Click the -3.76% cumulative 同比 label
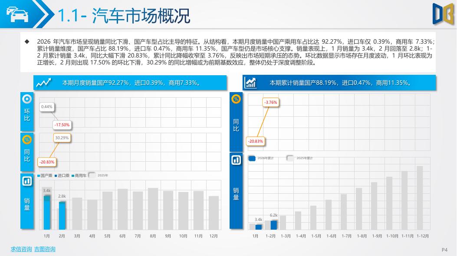The height and width of the screenshot is (256, 457). pyautogui.click(x=270, y=102)
